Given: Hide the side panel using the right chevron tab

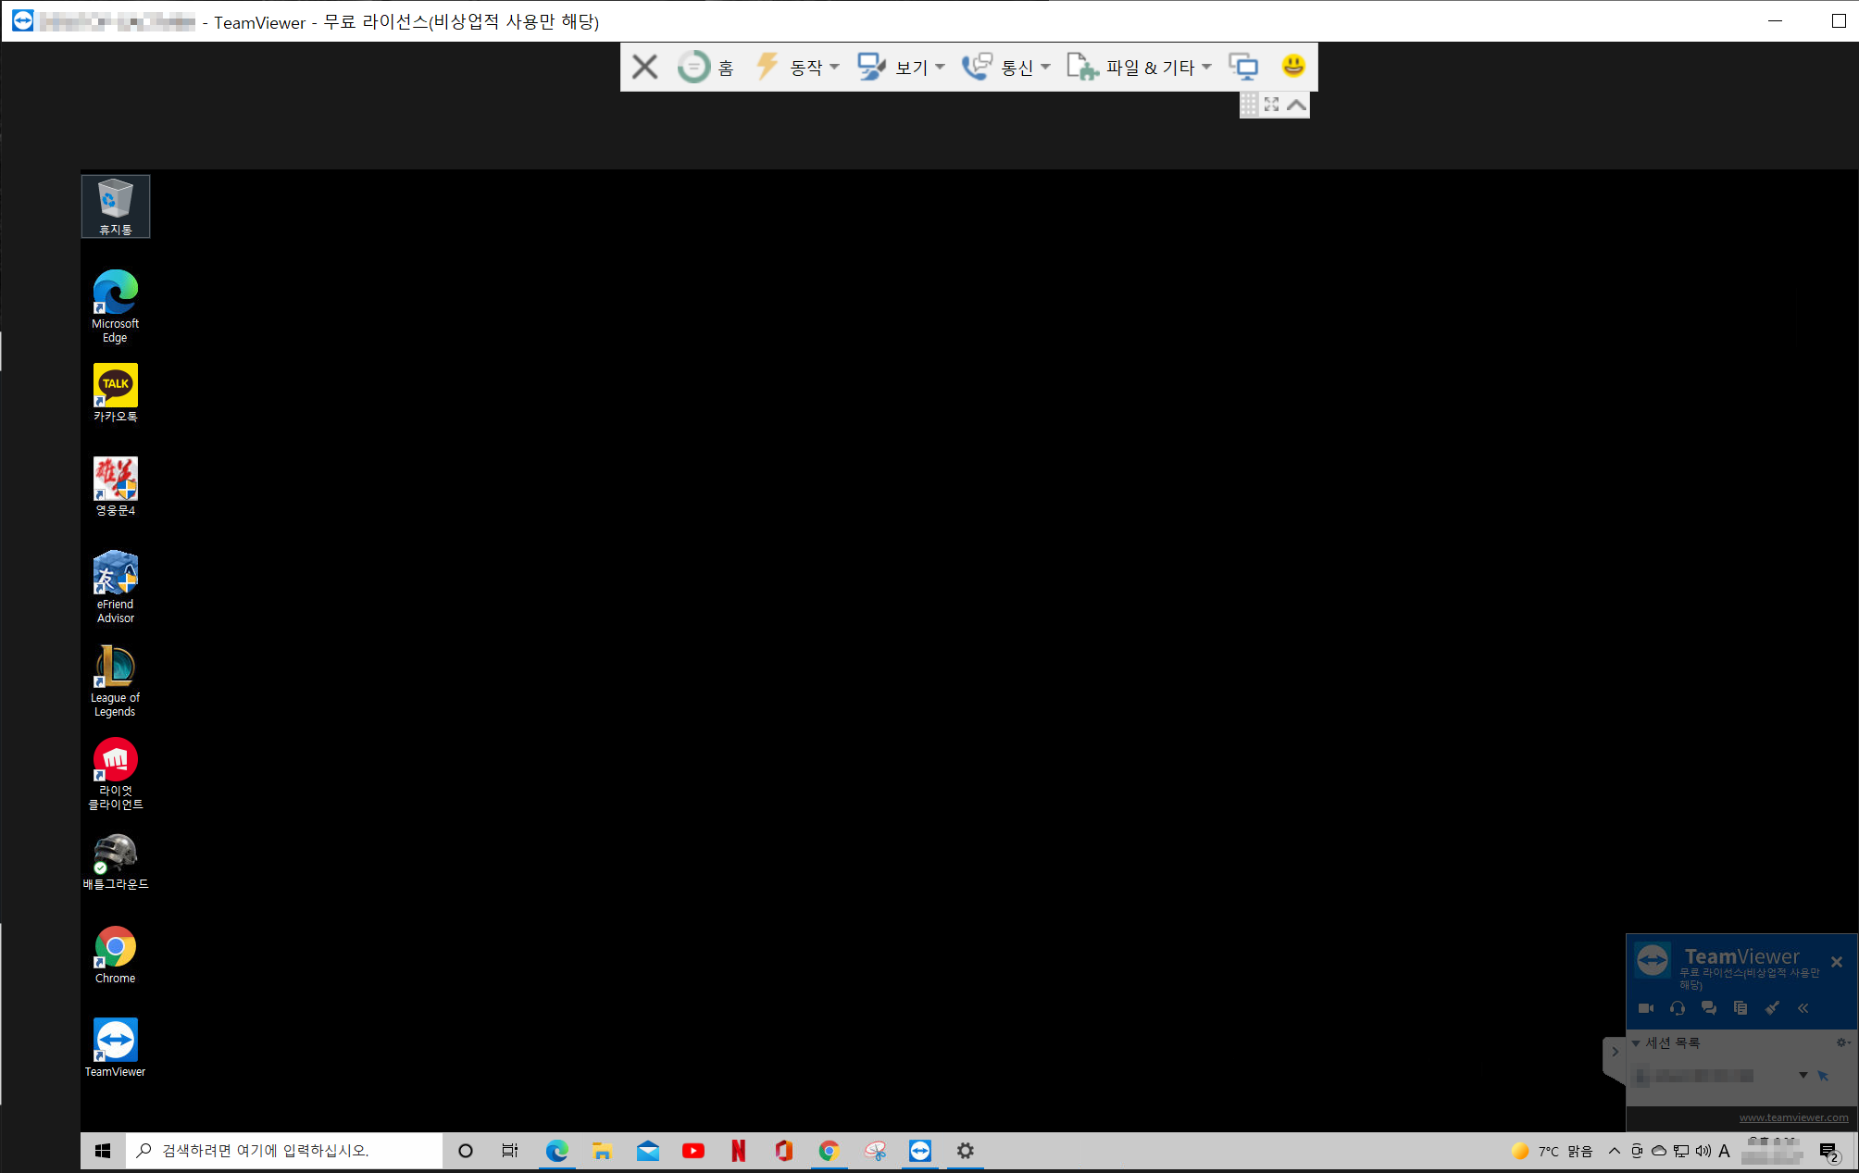Looking at the screenshot, I should click(x=1615, y=1052).
